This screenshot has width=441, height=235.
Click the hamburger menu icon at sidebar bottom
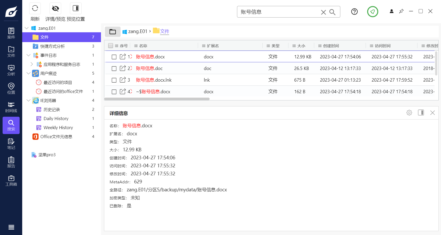tap(11, 227)
